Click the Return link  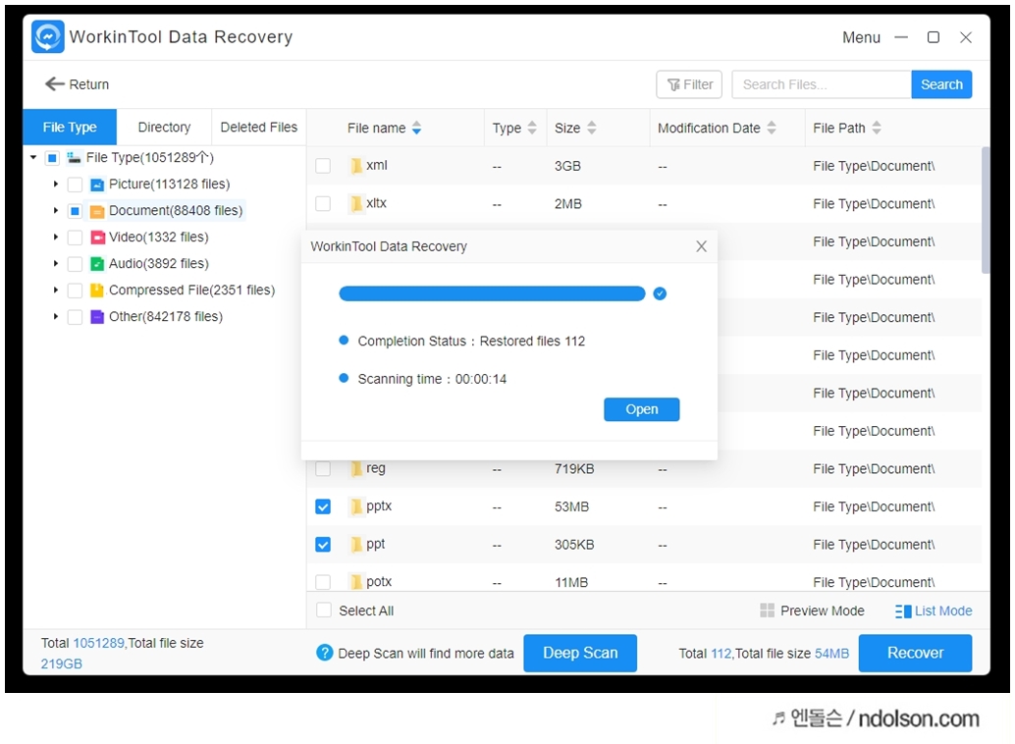(77, 84)
